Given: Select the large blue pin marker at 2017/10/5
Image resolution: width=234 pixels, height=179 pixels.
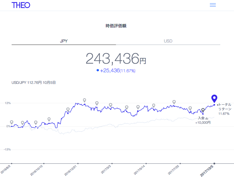Looking at the screenshot, I should (x=214, y=99).
